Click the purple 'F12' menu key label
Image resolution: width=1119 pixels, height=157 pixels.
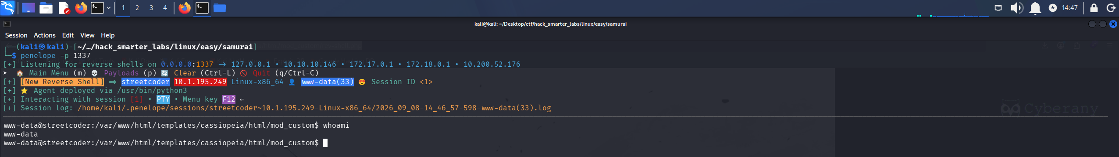coord(229,99)
